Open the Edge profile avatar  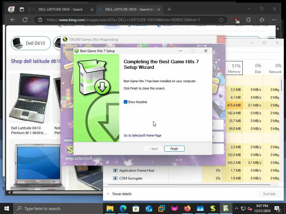click(11, 9)
